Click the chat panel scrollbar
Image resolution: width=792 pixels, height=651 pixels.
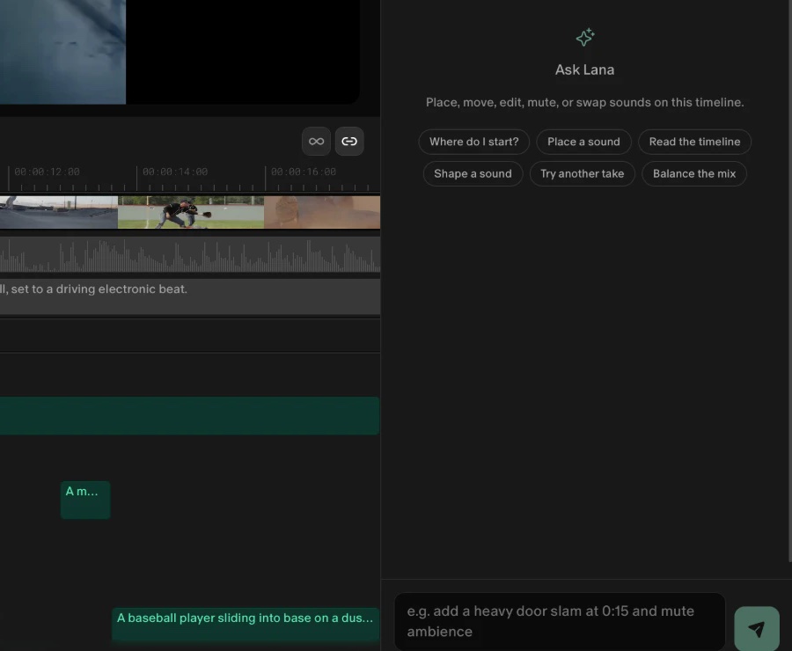click(790, 281)
